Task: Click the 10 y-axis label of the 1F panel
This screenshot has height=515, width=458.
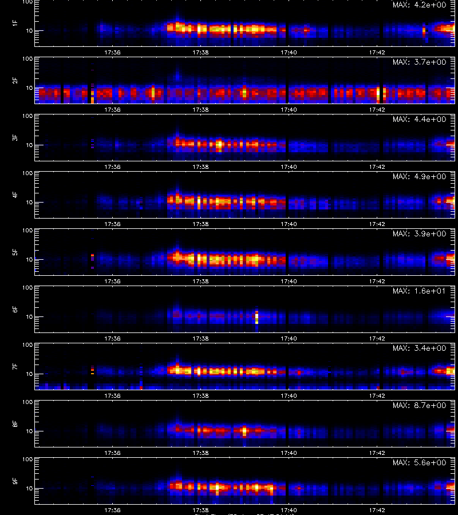Action: pos(29,30)
